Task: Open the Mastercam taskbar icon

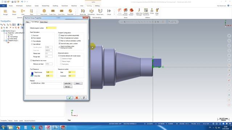Action: click(x=48, y=127)
